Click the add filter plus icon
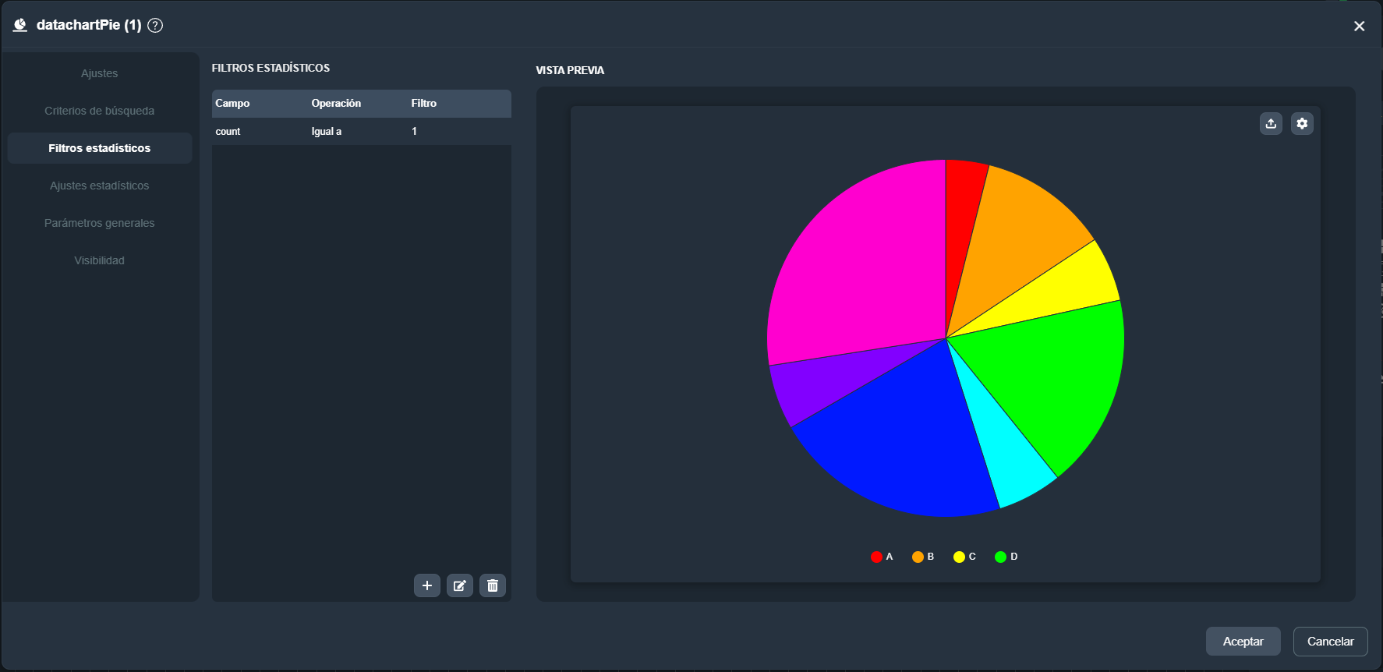The image size is (1383, 672). tap(426, 585)
